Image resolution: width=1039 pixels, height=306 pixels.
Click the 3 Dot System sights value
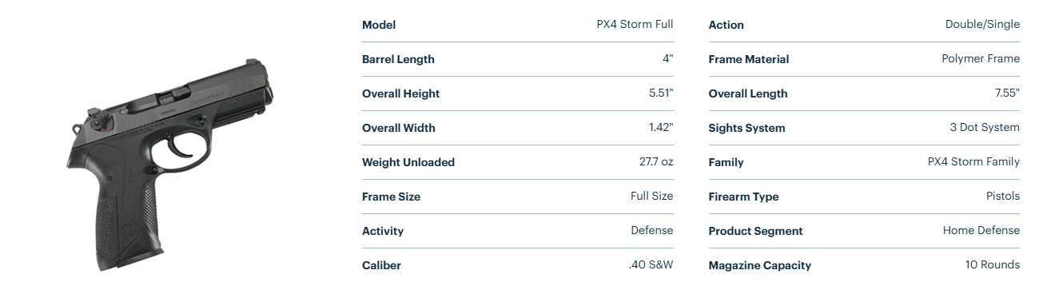985,127
